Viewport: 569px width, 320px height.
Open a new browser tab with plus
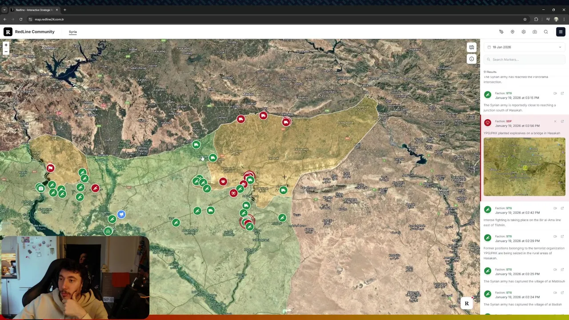pyautogui.click(x=64, y=10)
